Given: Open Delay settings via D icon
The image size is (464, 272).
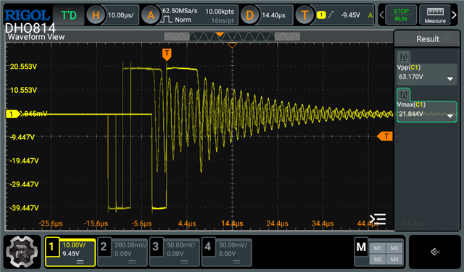Looking at the screenshot, I should click(x=249, y=15).
